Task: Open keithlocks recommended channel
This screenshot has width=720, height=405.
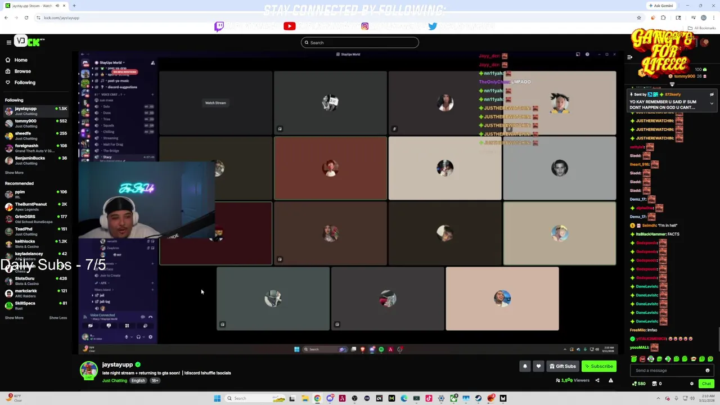Action: pos(35,244)
